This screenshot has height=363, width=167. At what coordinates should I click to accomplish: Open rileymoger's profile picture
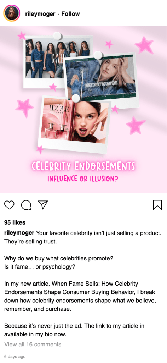pyautogui.click(x=12, y=13)
